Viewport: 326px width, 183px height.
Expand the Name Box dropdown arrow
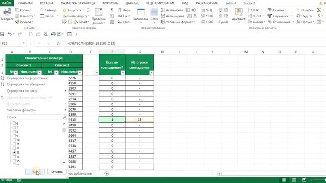click(24, 43)
